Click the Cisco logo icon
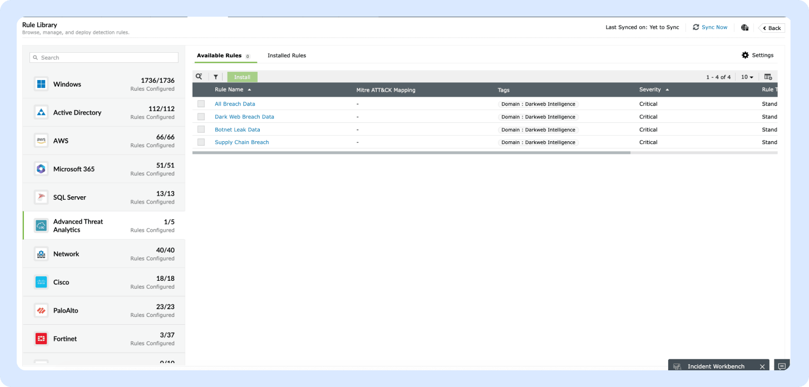The width and height of the screenshot is (809, 387). (41, 282)
